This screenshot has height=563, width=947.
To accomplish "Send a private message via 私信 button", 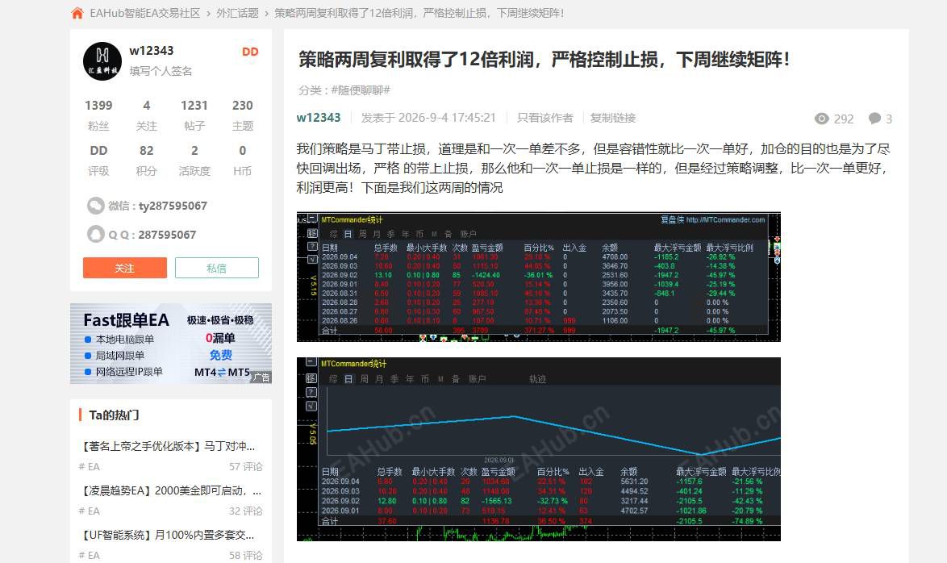I will click(x=217, y=269).
